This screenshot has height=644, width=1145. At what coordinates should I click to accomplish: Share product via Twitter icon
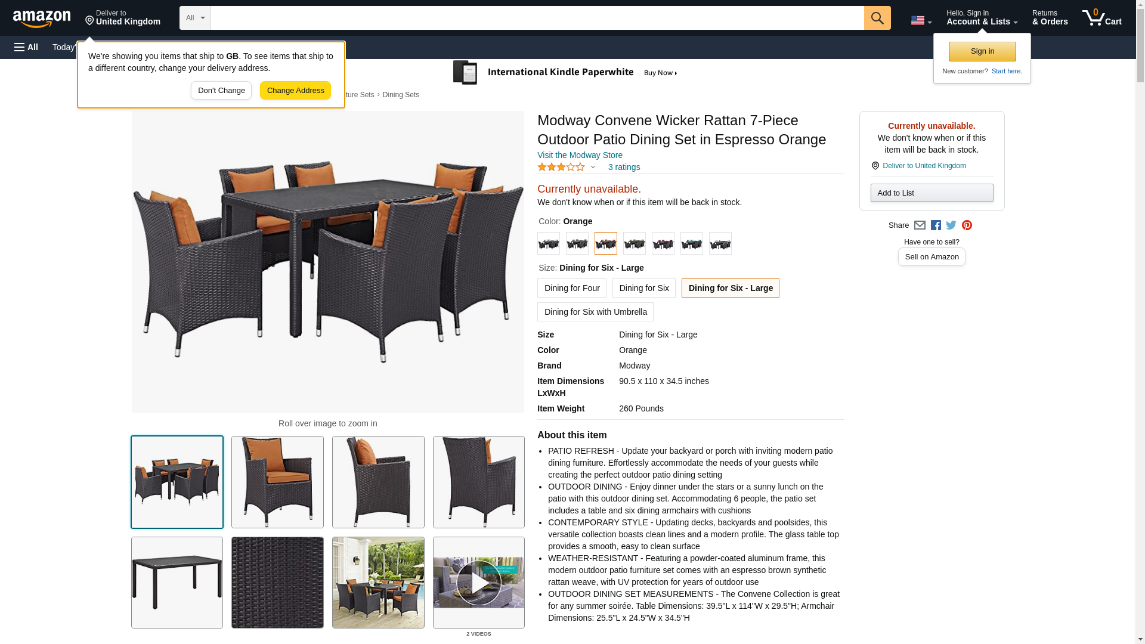pyautogui.click(x=951, y=225)
